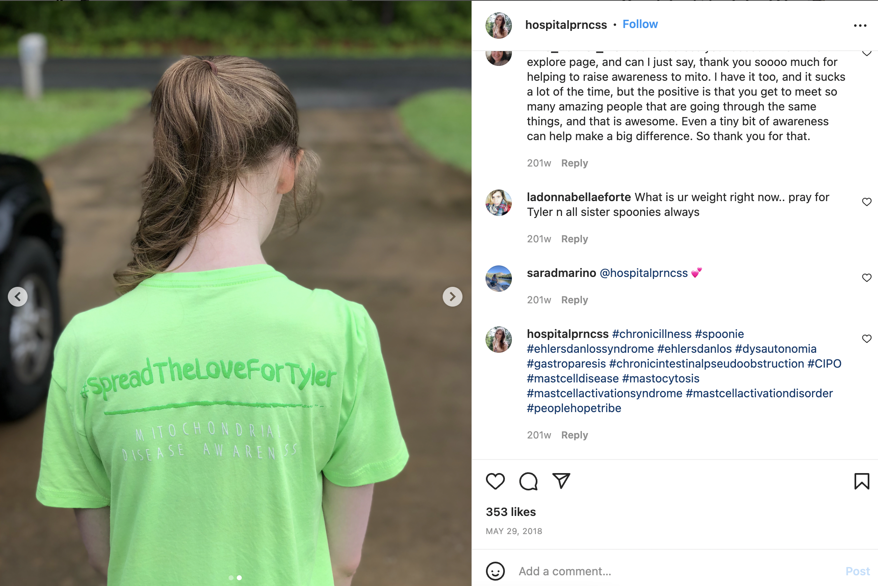Like ladonnabellaeforte's comment
The width and height of the screenshot is (878, 586).
(x=866, y=202)
